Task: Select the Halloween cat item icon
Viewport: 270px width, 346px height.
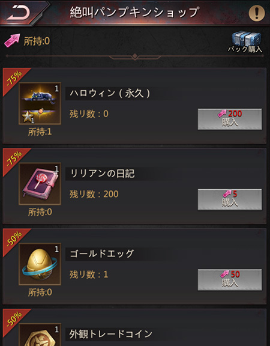Action: 40,103
